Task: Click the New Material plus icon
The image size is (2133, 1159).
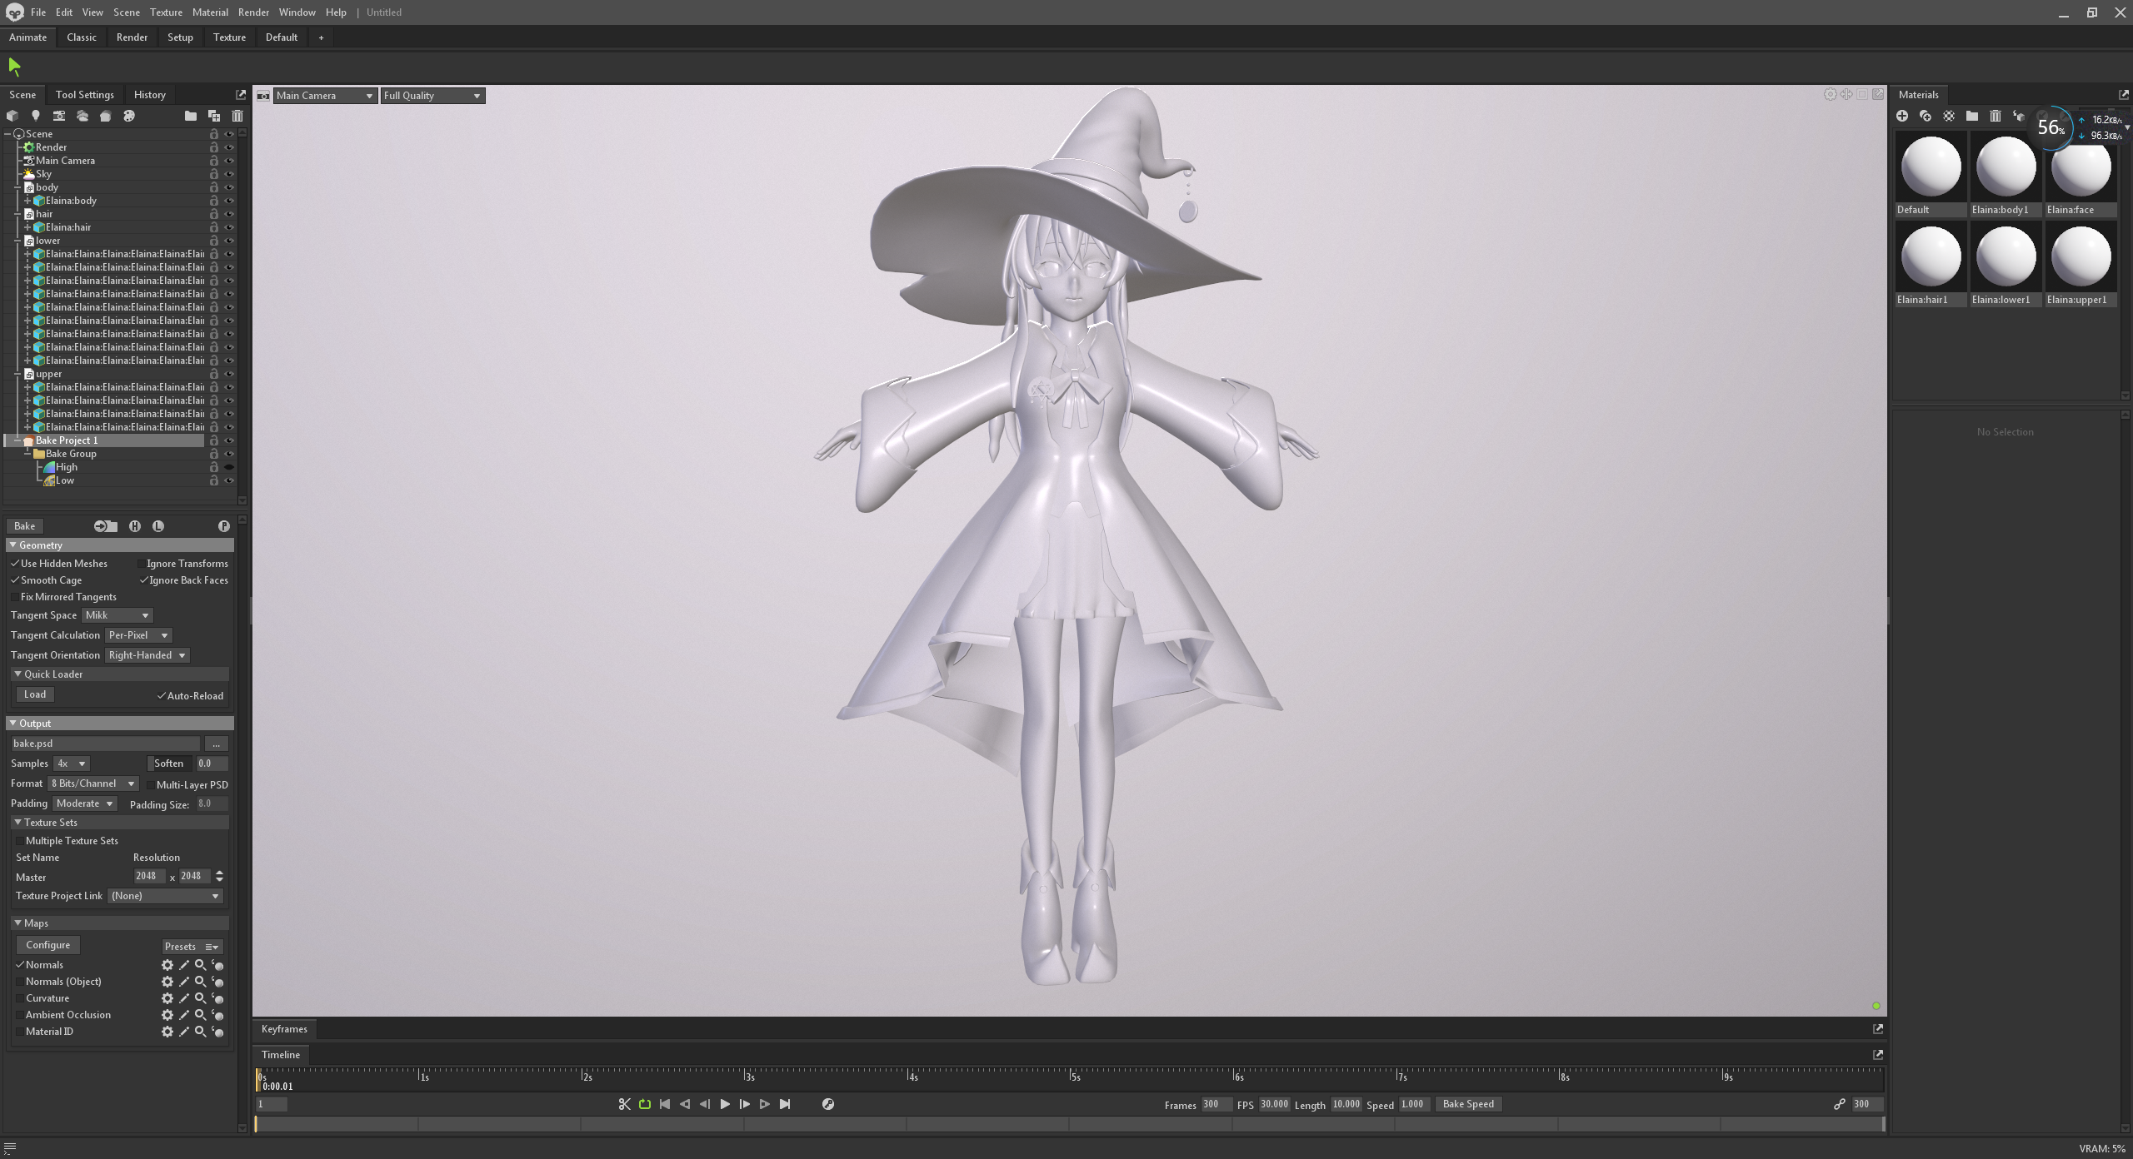Action: click(1902, 116)
